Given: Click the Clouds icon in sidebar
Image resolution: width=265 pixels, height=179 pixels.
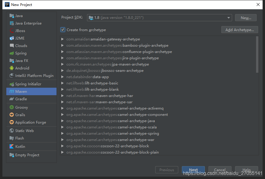Looking at the screenshot, I should click(12, 46).
